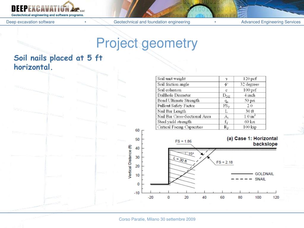
Task: Click the 'Vertical Distance (ft)' axis label
Action: (x=130, y=161)
